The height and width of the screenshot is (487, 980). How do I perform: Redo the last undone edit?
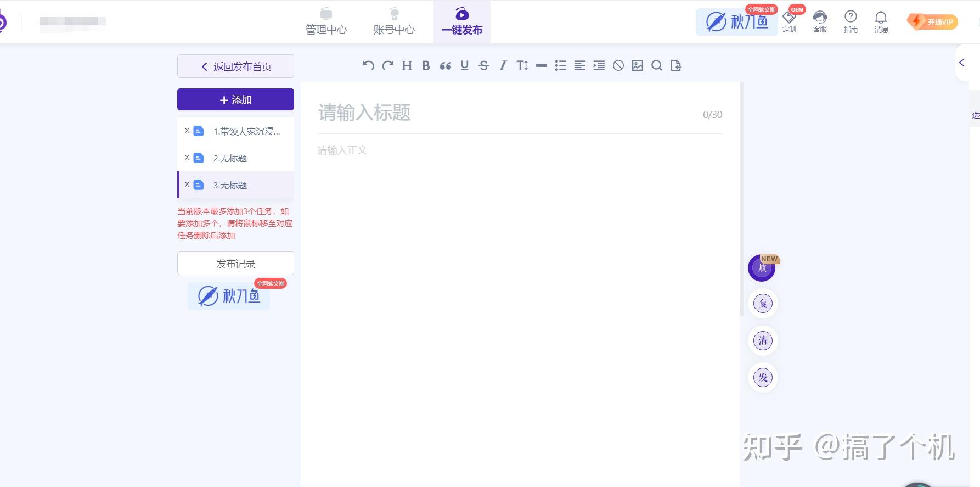tap(388, 66)
